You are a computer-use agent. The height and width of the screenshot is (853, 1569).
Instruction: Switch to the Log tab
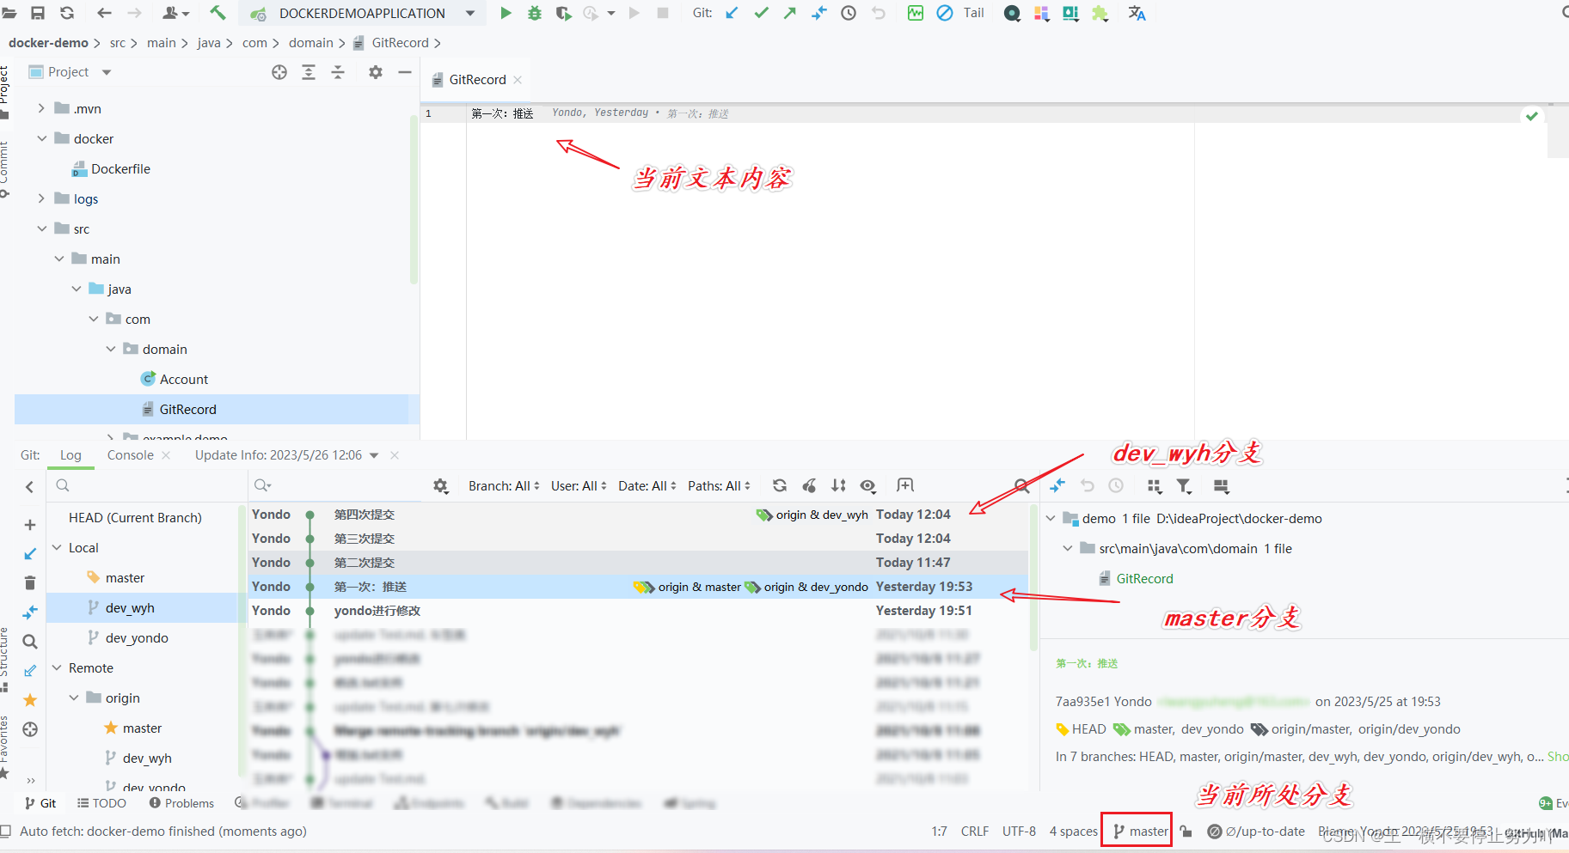(x=70, y=455)
